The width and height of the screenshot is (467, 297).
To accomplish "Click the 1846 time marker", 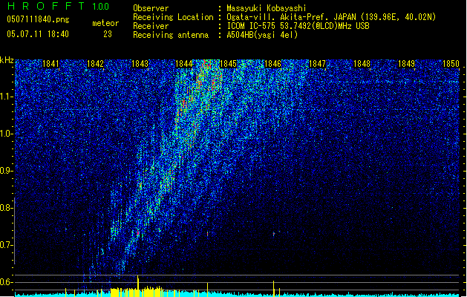I will pyautogui.click(x=272, y=64).
